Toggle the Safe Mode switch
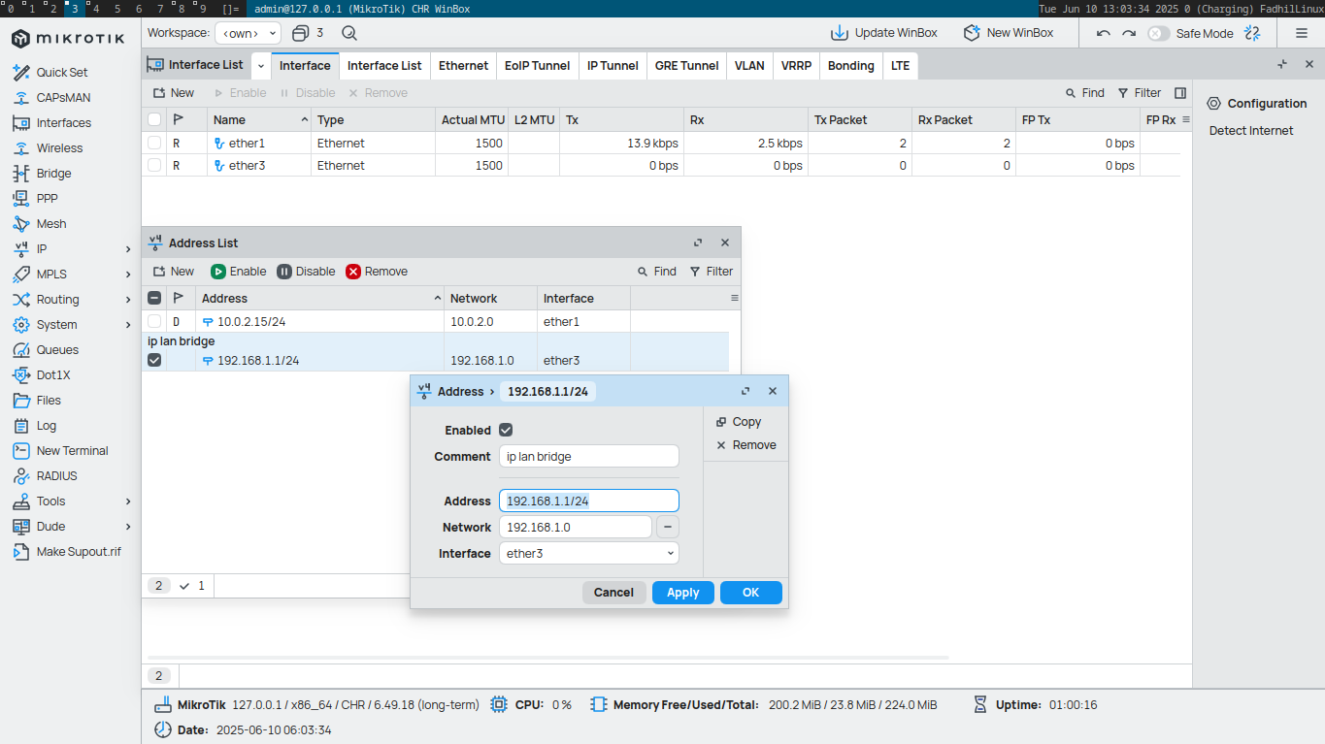Image resolution: width=1325 pixels, height=744 pixels. pos(1158,33)
